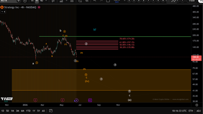Expand favorite indicators dropdown arrow
Image resolution: width=203 pixels, height=114 pixels.
click(66, 1)
